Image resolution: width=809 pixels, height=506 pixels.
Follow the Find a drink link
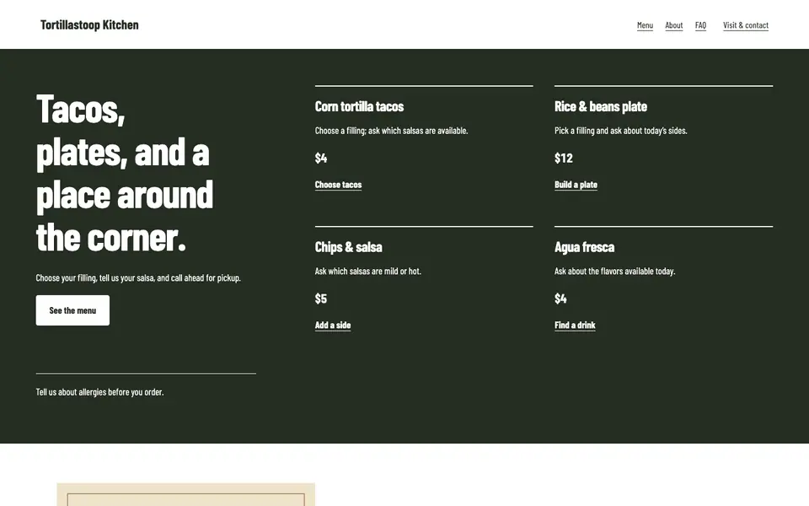click(575, 325)
